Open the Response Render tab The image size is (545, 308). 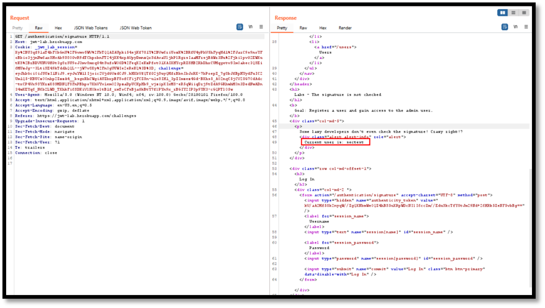[345, 28]
